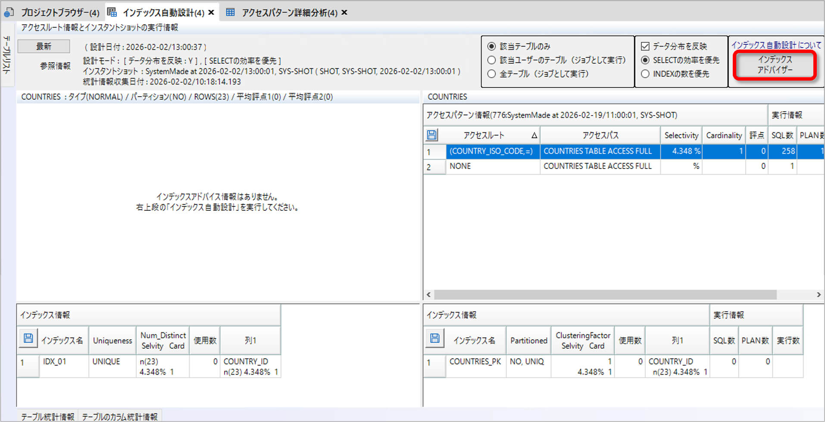Uncheck the データ分布を反映 checkbox
Image resolution: width=825 pixels, height=422 pixels.
[645, 46]
